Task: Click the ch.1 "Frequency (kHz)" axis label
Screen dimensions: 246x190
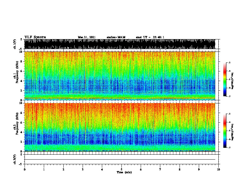Action: point(17,72)
